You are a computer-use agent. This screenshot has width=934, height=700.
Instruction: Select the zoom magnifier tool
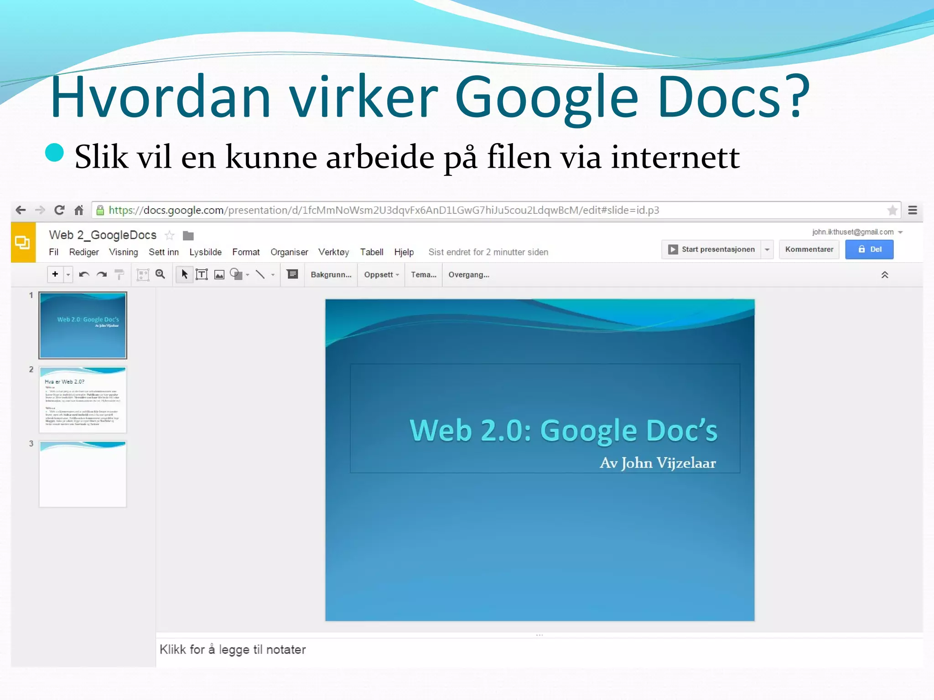tap(160, 274)
